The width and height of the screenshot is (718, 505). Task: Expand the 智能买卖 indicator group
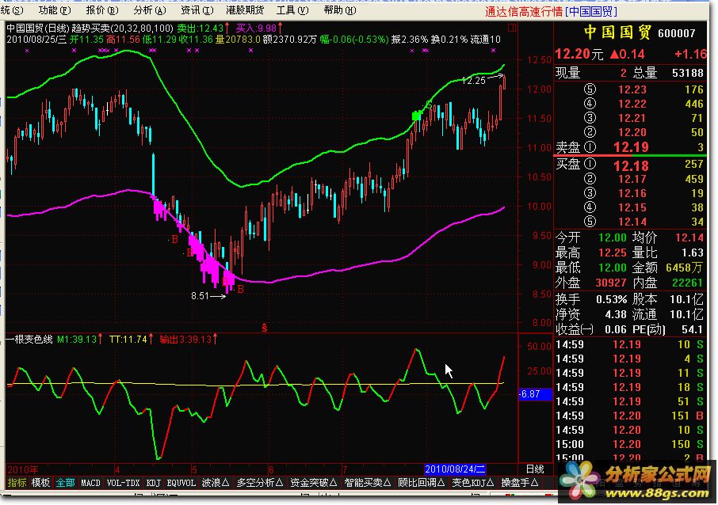tap(367, 483)
